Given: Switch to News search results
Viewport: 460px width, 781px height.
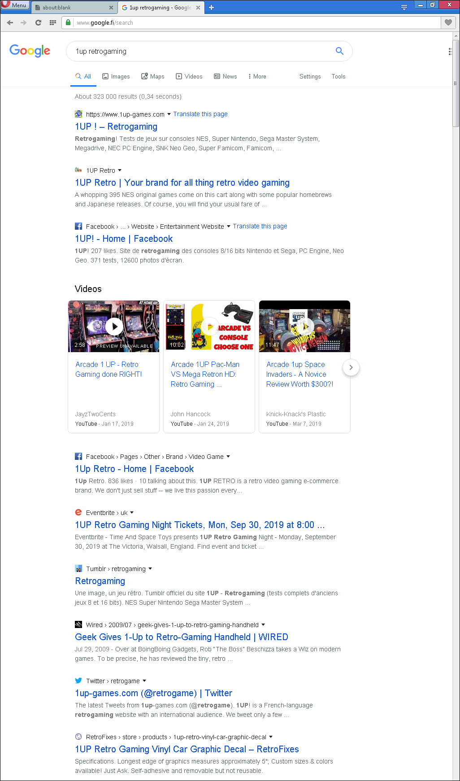Looking at the screenshot, I should click(226, 77).
